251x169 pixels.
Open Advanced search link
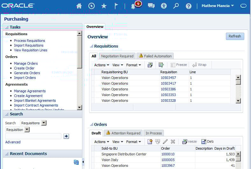pos(13,142)
